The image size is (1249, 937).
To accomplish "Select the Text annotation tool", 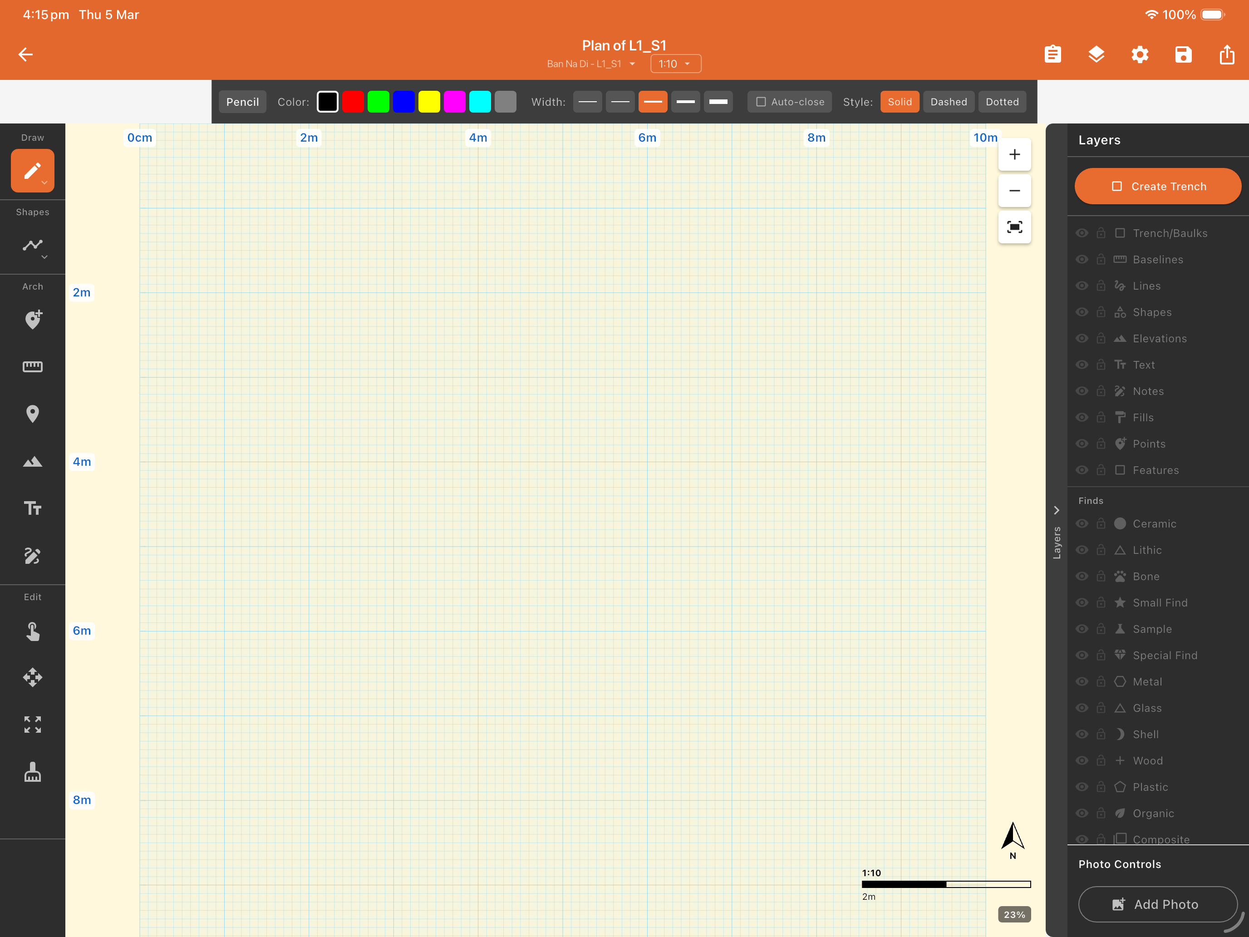I will coord(32,508).
